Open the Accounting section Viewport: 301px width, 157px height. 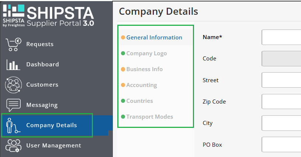(142, 85)
